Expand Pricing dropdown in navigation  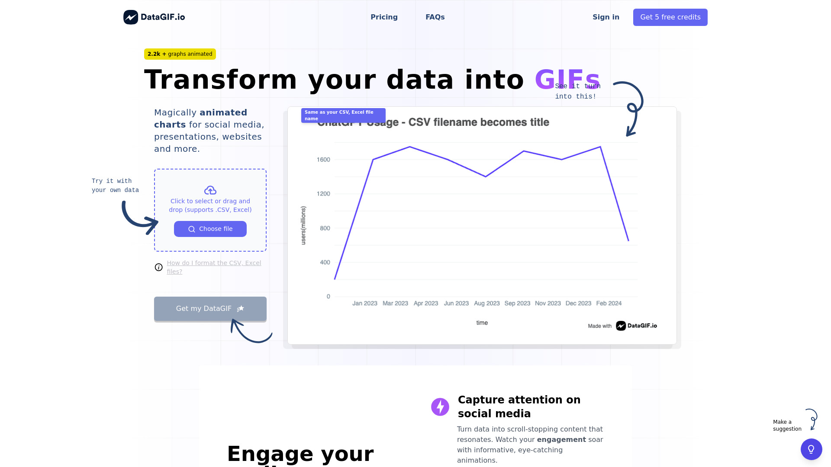[x=384, y=17]
